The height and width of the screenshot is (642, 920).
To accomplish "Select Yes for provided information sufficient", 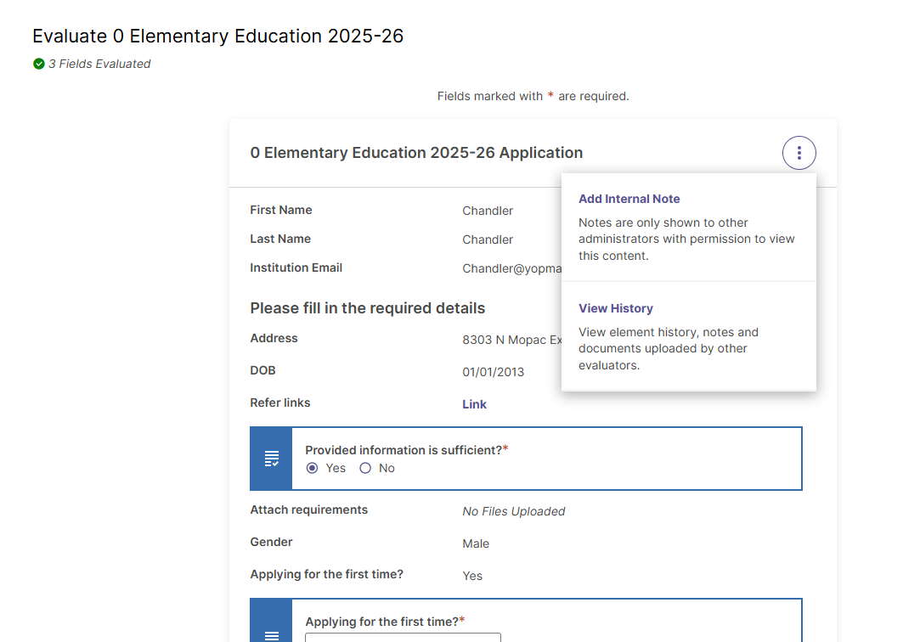I will 312,468.
